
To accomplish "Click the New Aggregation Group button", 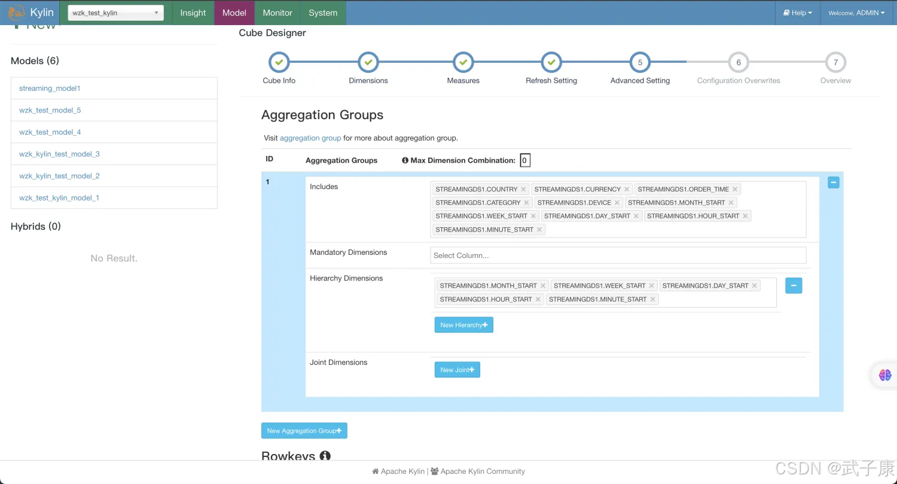I will point(304,431).
